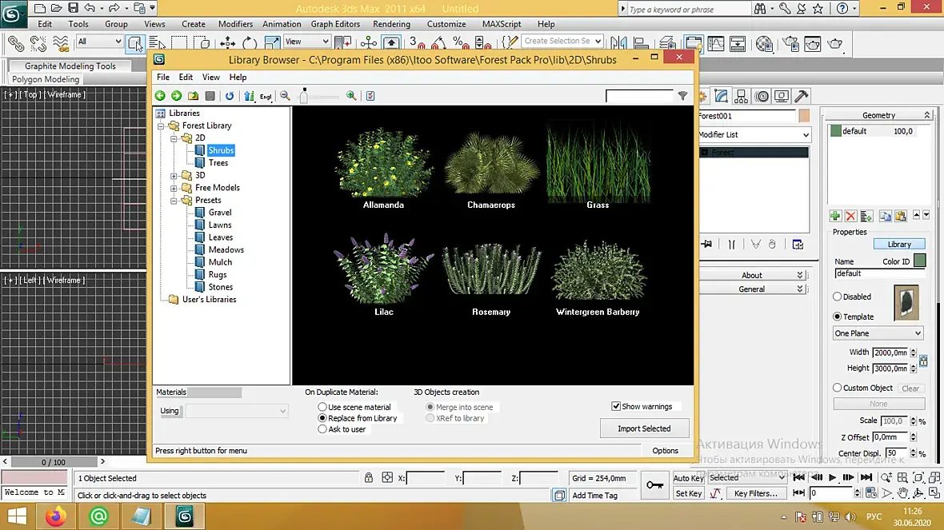944x530 pixels.
Task: Click the green back arrow in Library Browser
Action: pyautogui.click(x=160, y=96)
